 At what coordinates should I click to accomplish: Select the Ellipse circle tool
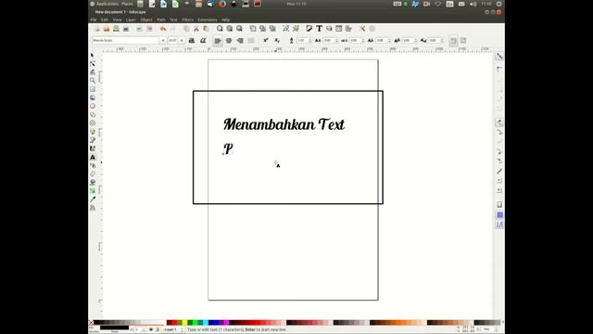point(93,106)
